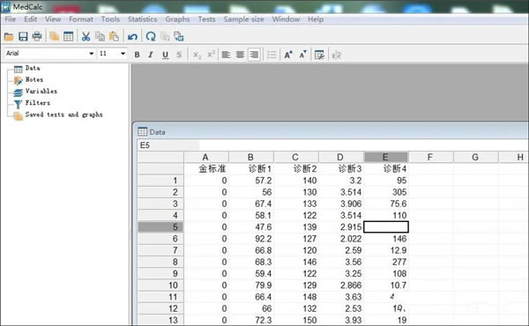Viewport: 529px width, 326px height.
Task: Click the increase font size icon
Action: (x=288, y=55)
